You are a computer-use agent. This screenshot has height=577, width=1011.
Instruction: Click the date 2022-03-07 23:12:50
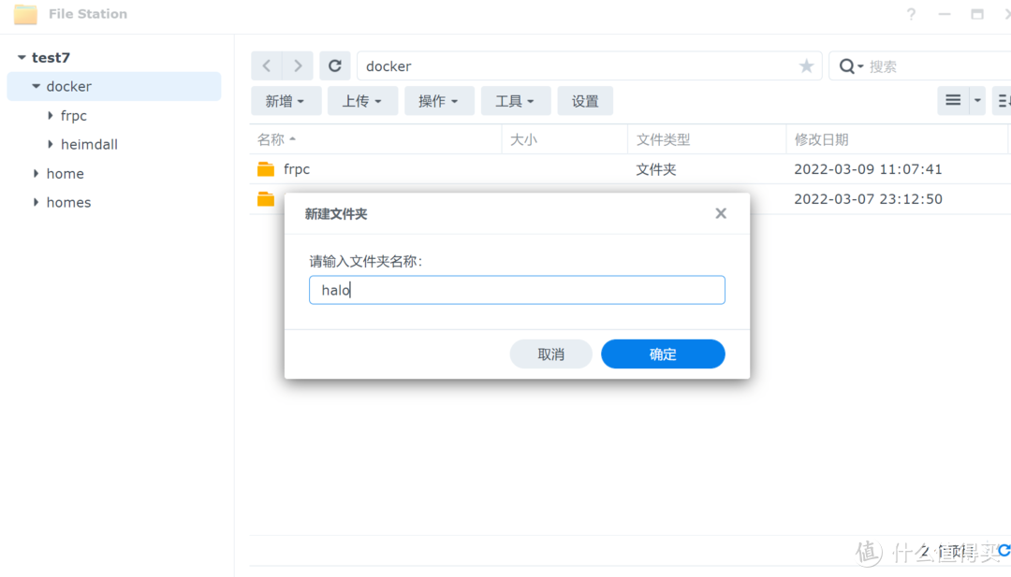(x=868, y=199)
